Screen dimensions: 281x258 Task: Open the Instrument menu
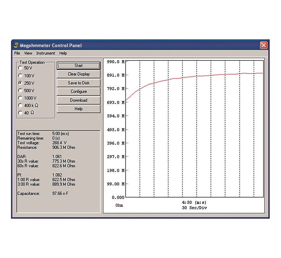(46, 53)
